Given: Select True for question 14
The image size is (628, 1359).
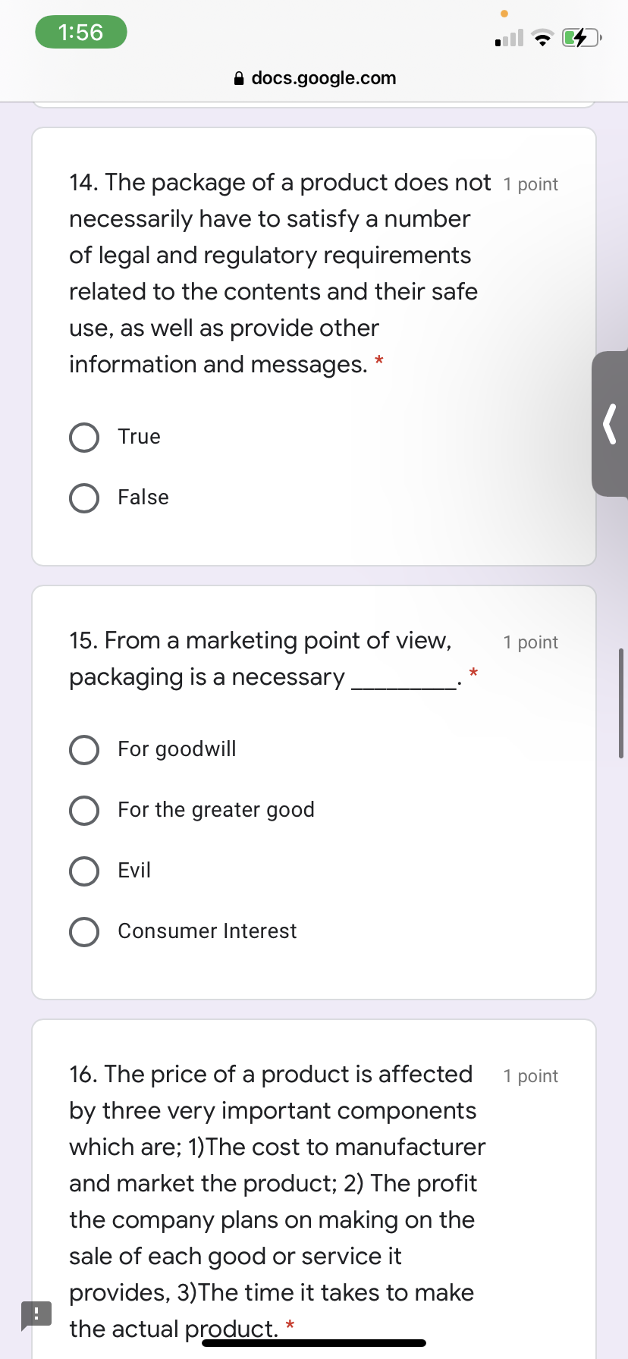Looking at the screenshot, I should click(84, 437).
